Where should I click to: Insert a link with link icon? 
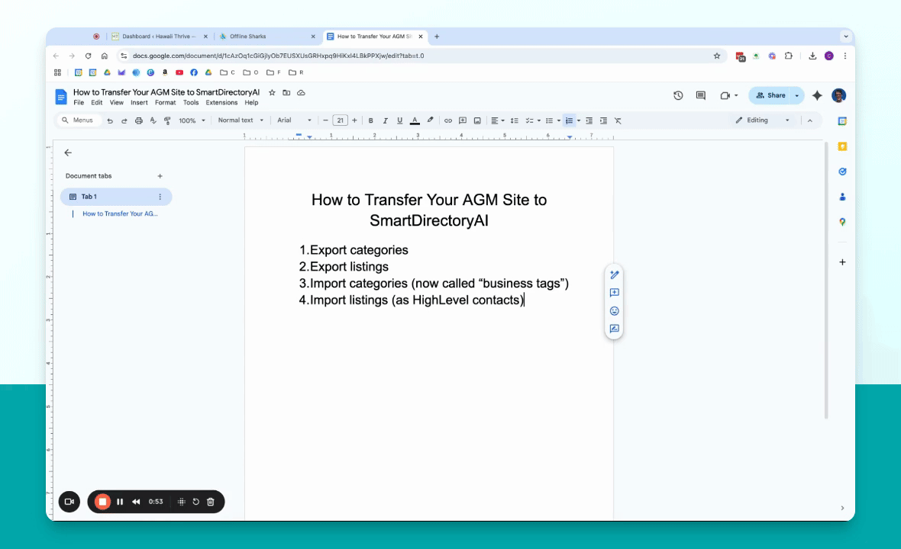click(447, 120)
